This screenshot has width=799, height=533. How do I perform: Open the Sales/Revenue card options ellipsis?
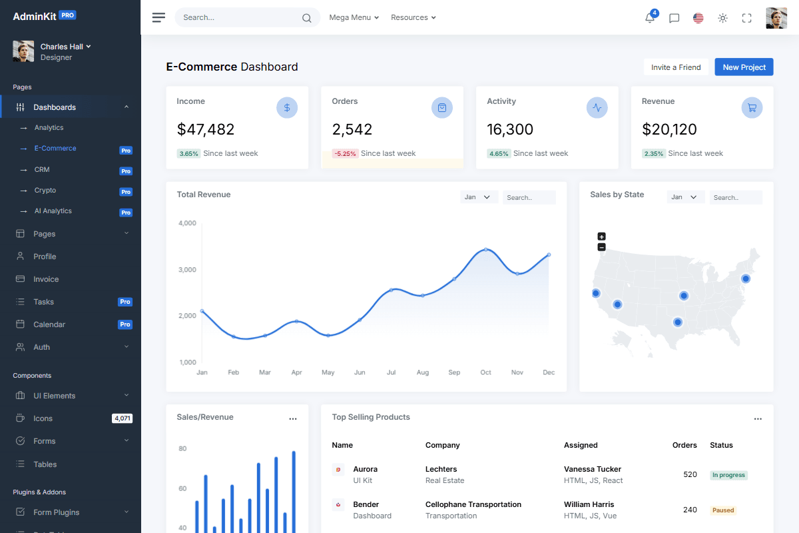(292, 418)
